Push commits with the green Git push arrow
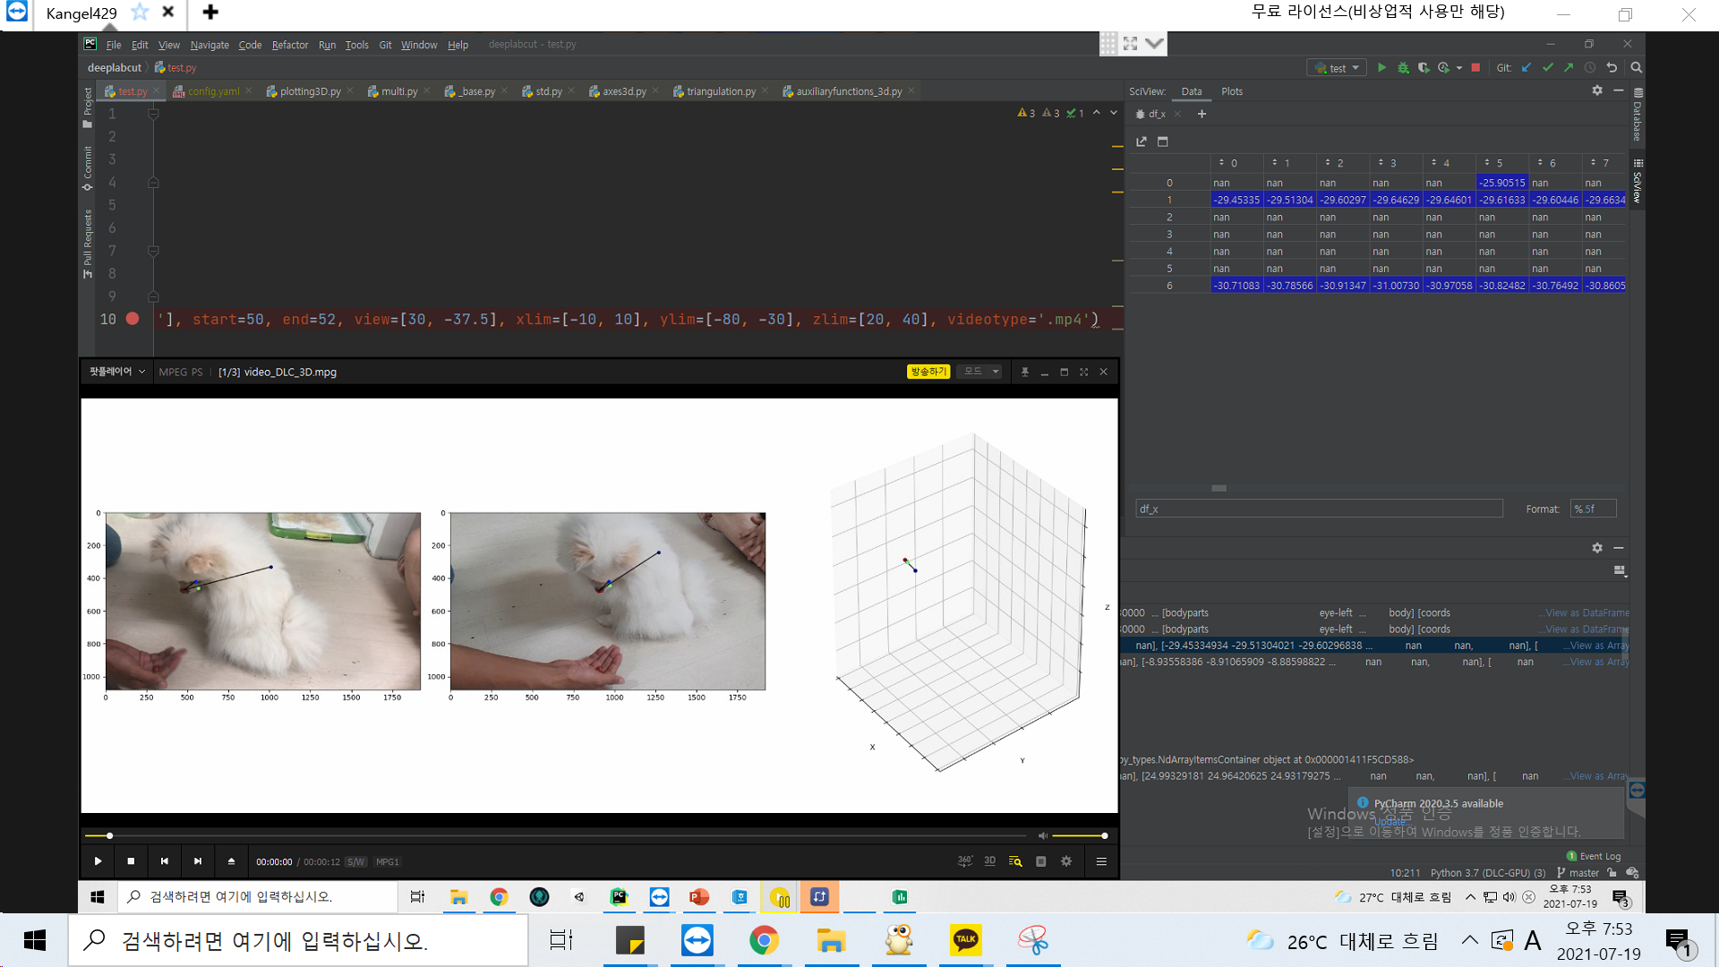 coord(1569,67)
